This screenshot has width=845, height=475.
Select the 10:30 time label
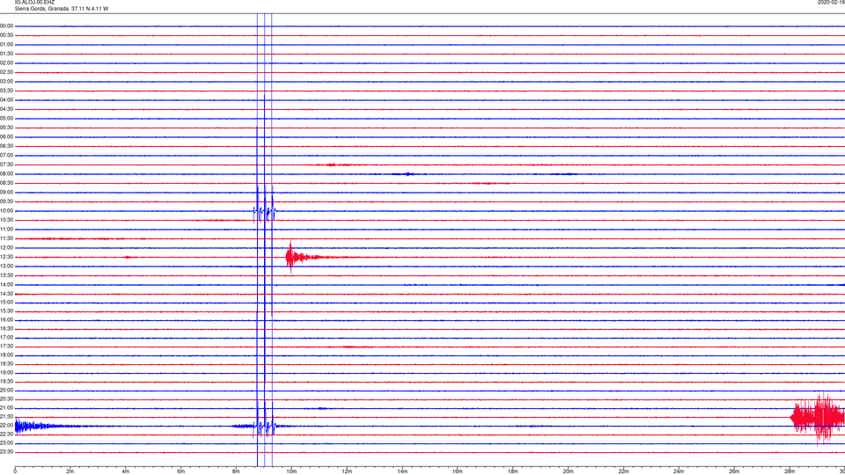click(6, 220)
